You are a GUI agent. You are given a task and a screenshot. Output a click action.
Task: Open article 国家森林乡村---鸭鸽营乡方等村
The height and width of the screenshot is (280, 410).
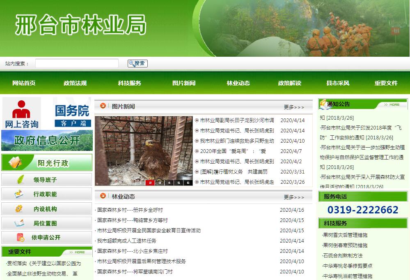pos(132,220)
